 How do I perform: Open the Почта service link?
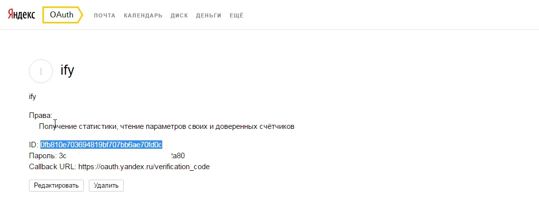[x=105, y=15]
